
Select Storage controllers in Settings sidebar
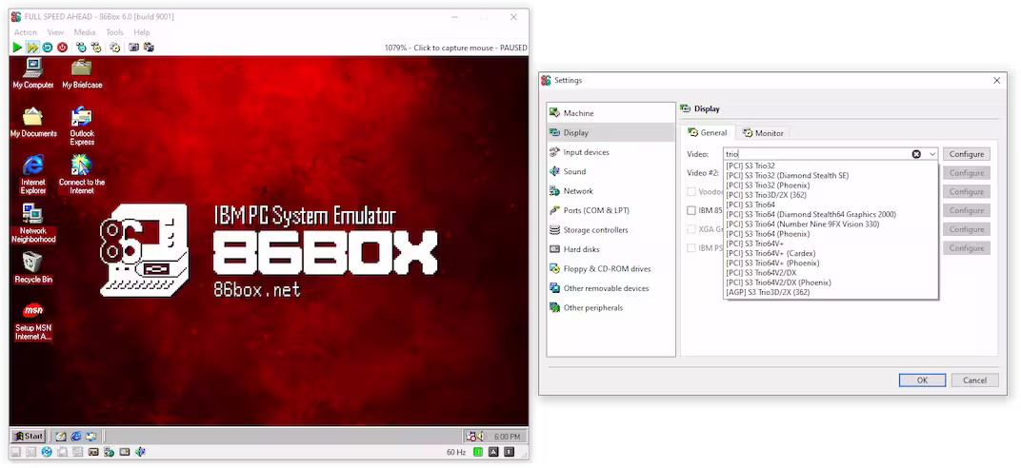coord(611,230)
